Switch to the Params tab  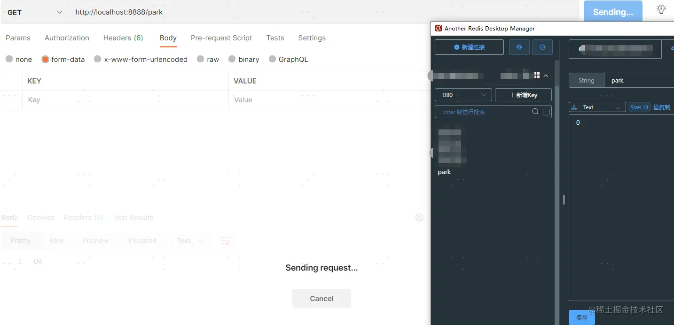18,38
